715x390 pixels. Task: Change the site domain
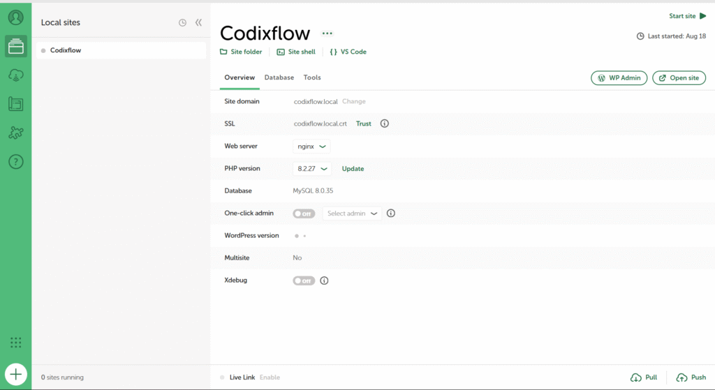[x=354, y=102]
